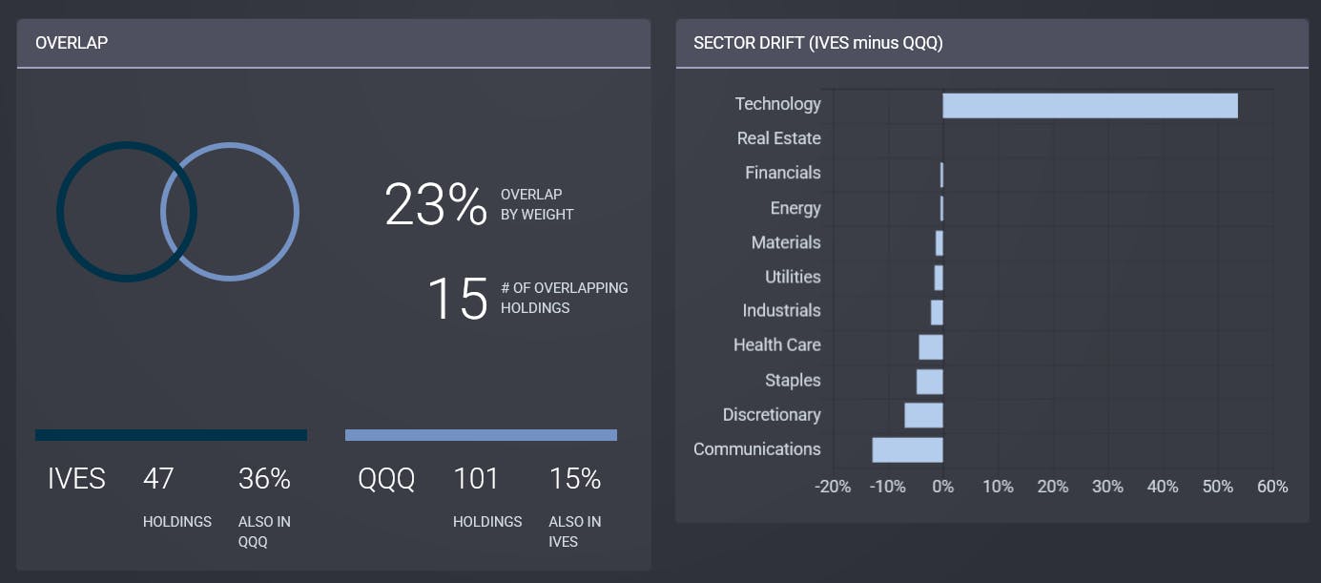This screenshot has height=583, width=1321.
Task: Select the Technology axis label
Action: point(777,104)
